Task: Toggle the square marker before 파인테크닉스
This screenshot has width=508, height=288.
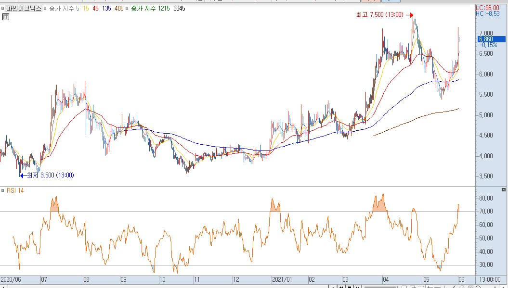Action: pos(2,8)
